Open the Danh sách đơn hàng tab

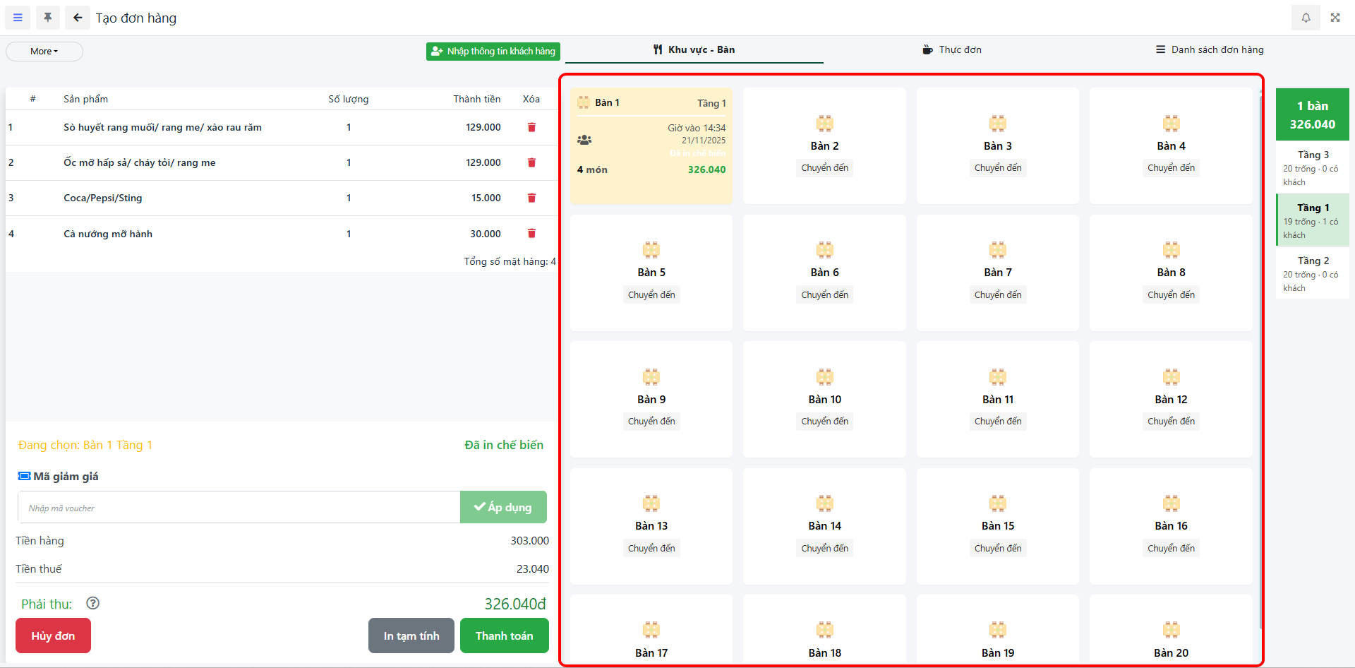point(1210,49)
